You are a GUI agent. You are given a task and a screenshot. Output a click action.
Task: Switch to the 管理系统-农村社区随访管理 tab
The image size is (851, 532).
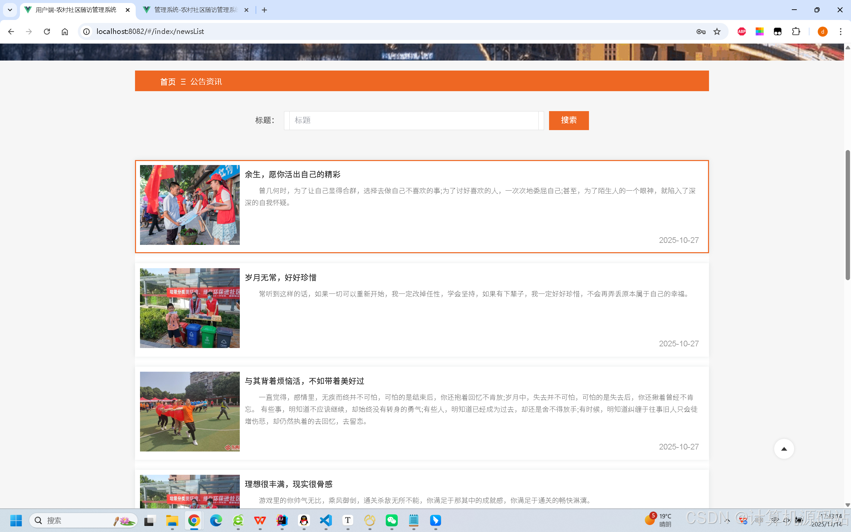tap(196, 10)
